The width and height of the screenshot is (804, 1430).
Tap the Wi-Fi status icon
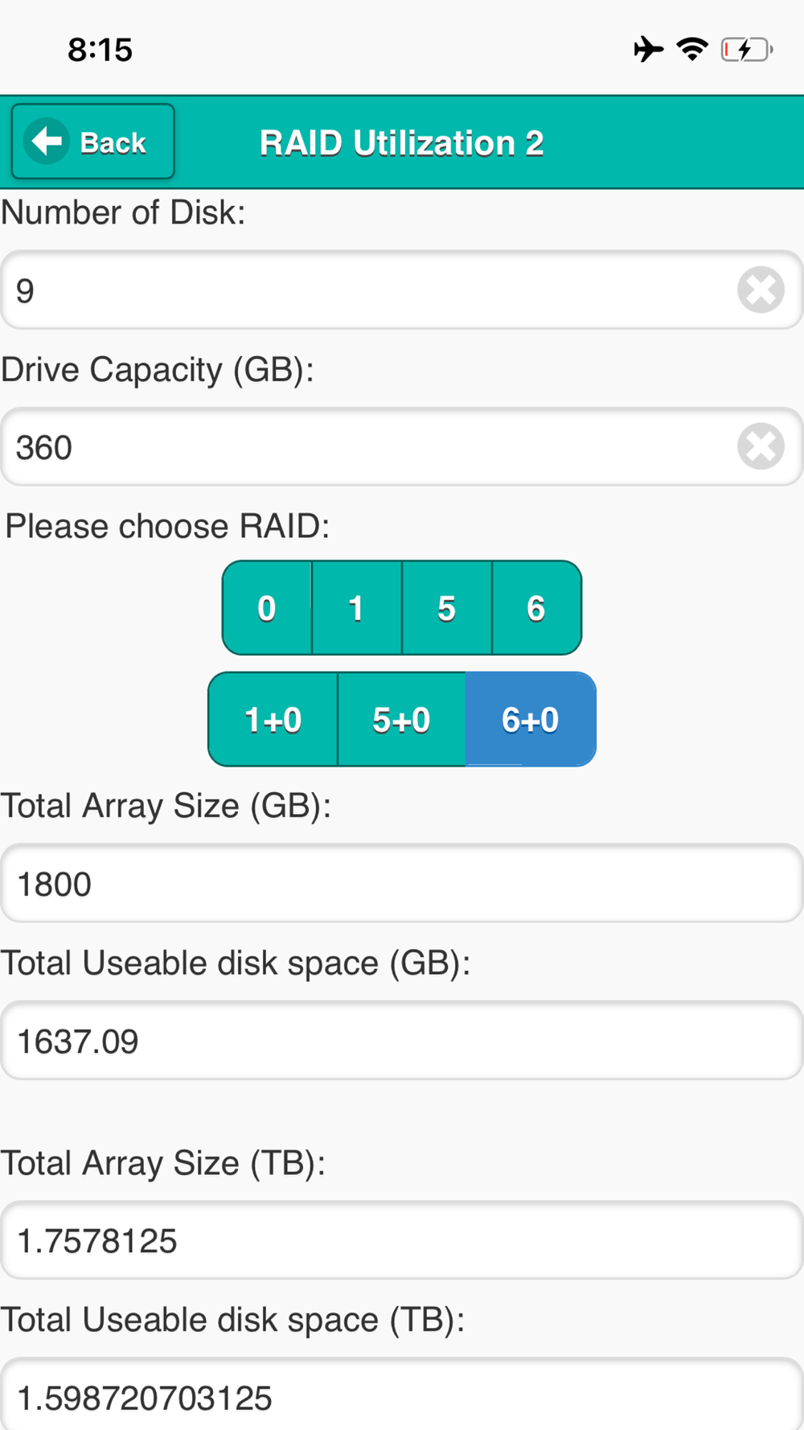coord(691,49)
